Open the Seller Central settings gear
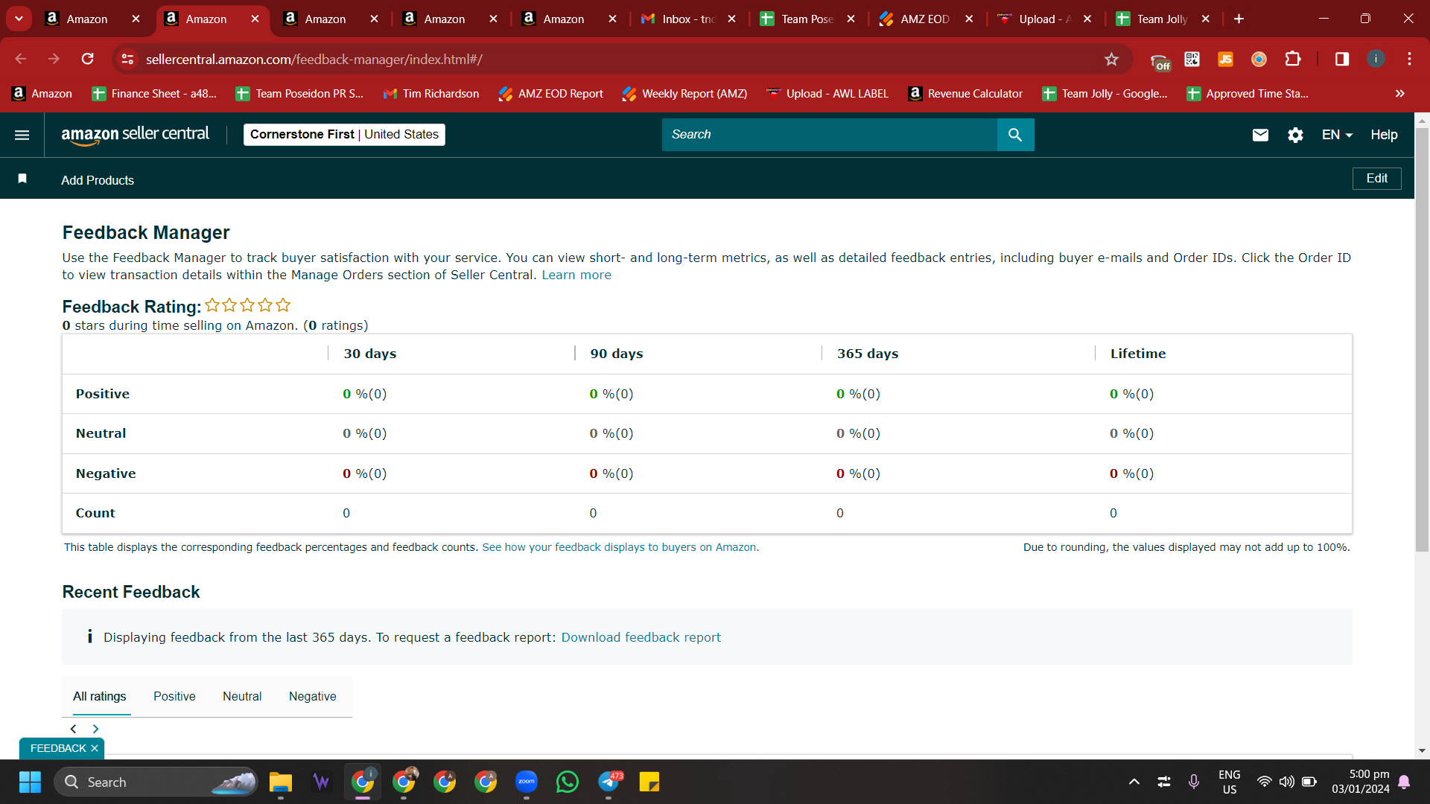Viewport: 1430px width, 804px height. click(1296, 135)
